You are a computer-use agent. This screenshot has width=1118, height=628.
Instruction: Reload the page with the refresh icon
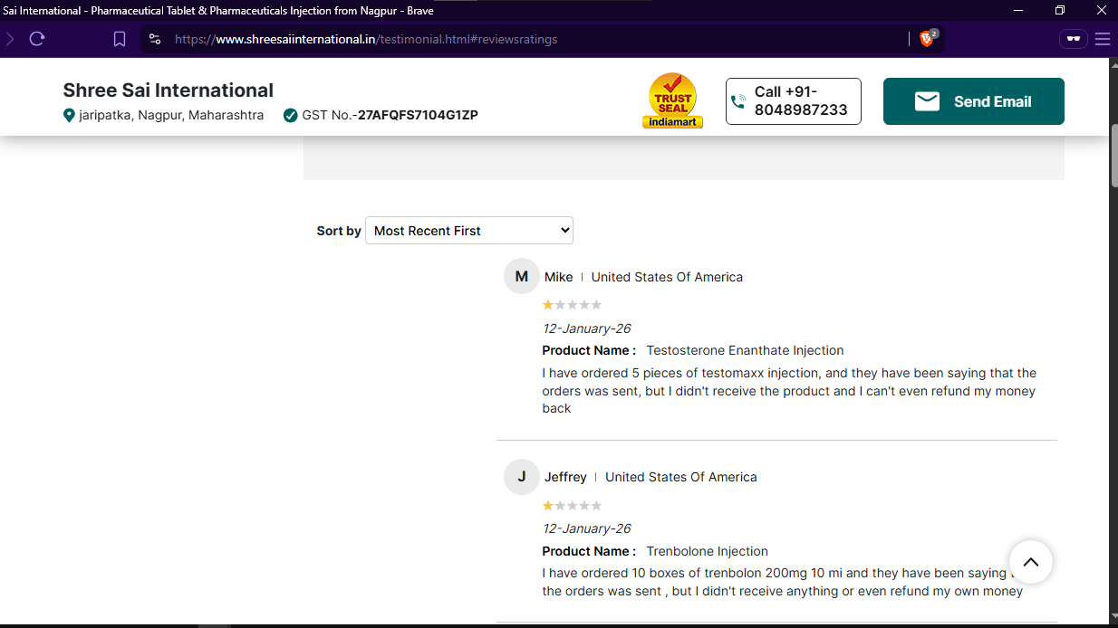[37, 39]
